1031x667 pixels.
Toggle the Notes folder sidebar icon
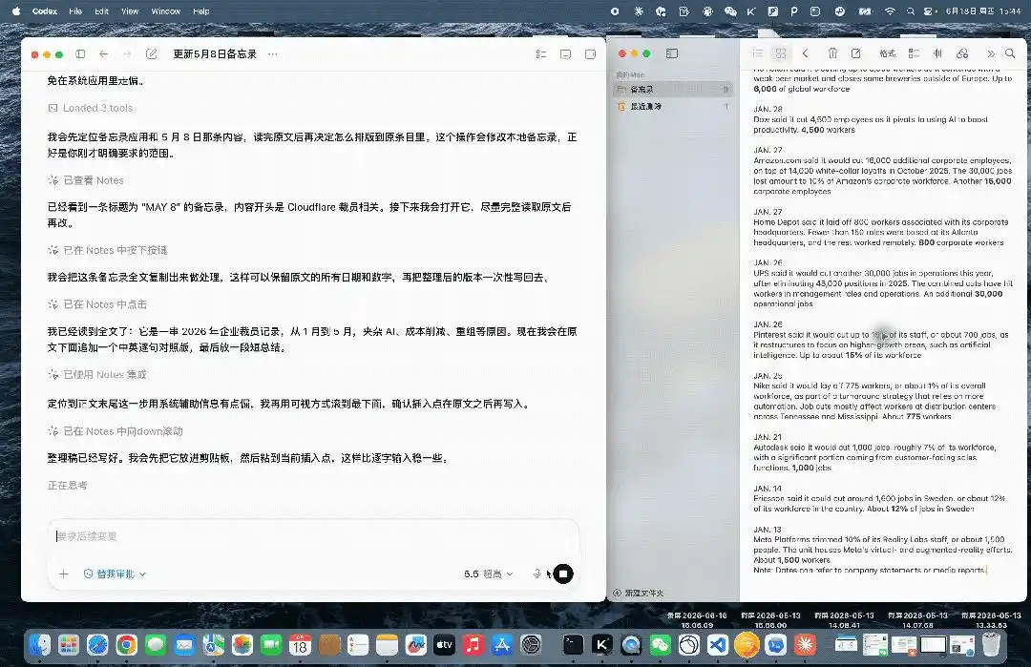(672, 53)
